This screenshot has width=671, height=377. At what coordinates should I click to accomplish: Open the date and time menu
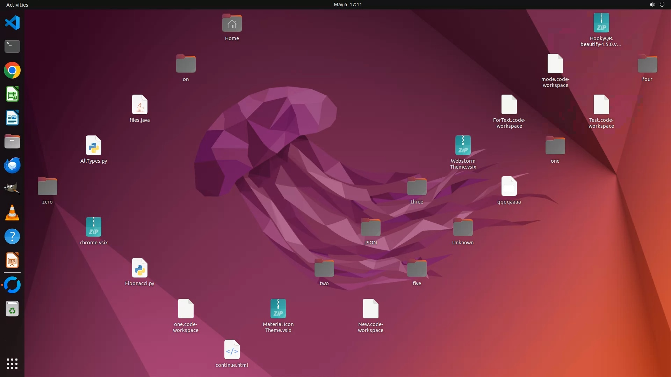tap(347, 5)
